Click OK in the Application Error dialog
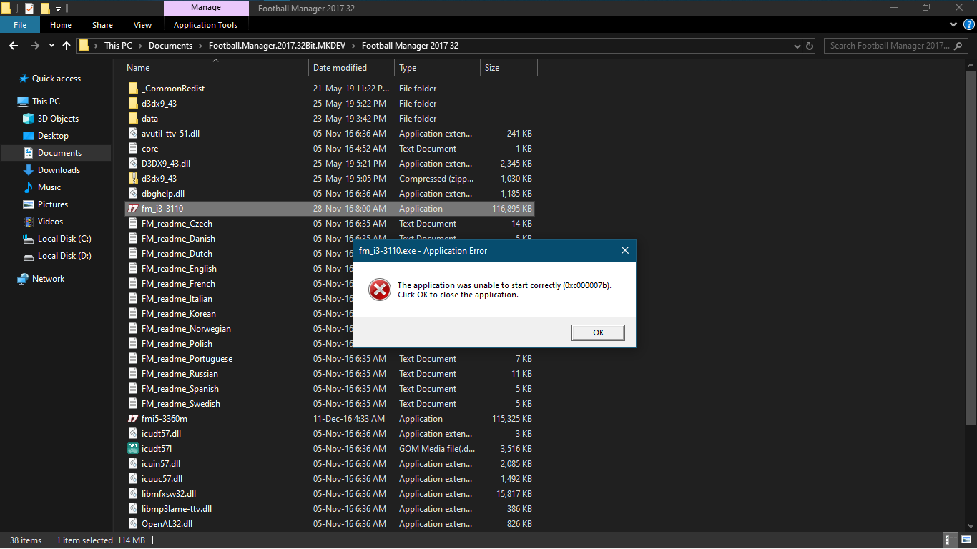977x549 pixels. (598, 332)
